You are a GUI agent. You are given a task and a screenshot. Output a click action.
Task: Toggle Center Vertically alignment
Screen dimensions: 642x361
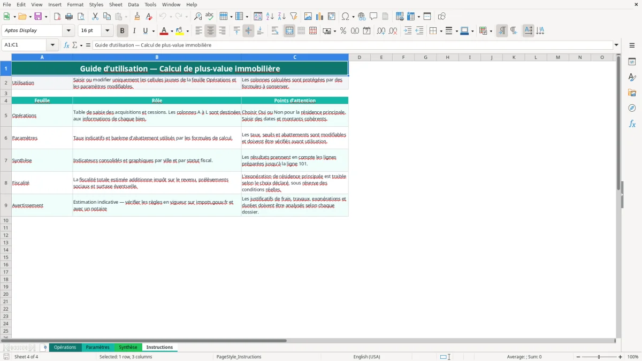pos(248,31)
